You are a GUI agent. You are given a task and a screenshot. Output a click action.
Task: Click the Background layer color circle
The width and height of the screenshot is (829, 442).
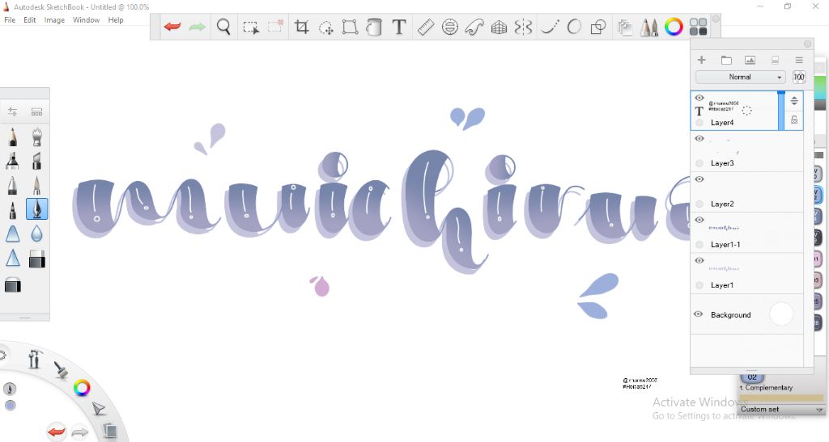pos(781,314)
